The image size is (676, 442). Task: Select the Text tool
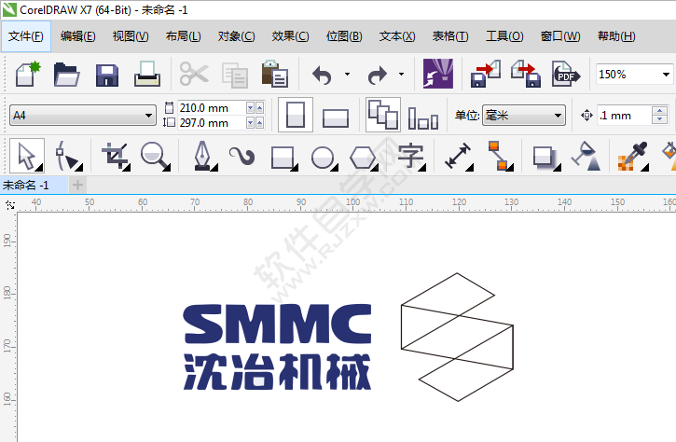[x=410, y=156]
